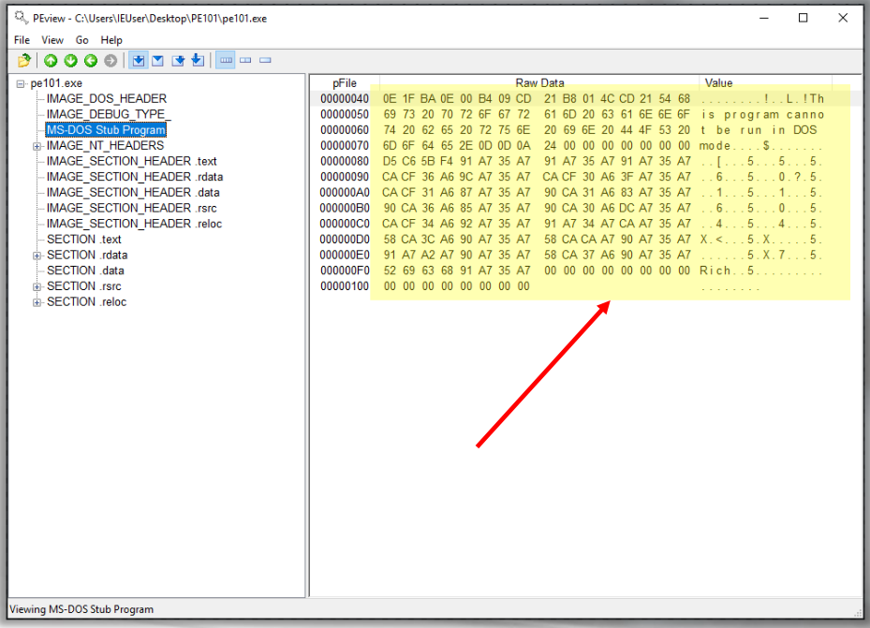Select the row at offset 00000070
Image resolution: width=870 pixels, height=628 pixels.
585,146
